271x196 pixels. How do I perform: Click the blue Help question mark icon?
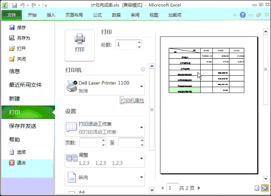click(243, 15)
